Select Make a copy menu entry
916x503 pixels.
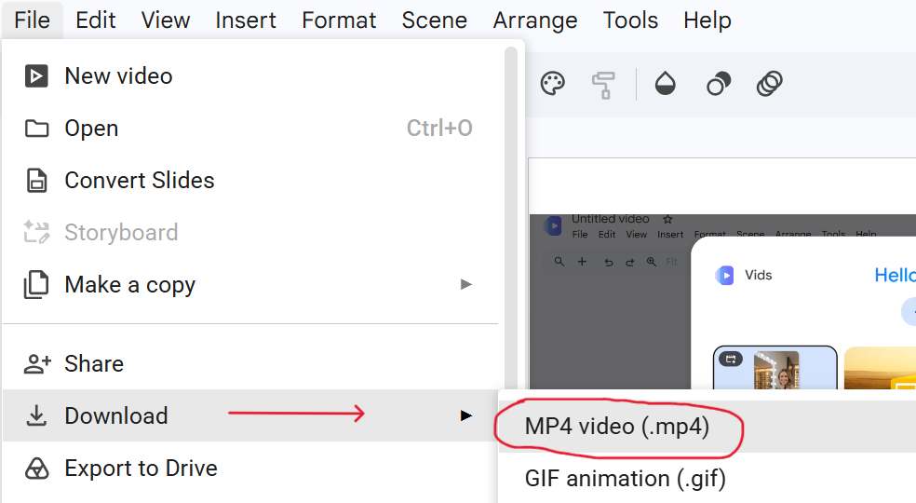pyautogui.click(x=251, y=285)
